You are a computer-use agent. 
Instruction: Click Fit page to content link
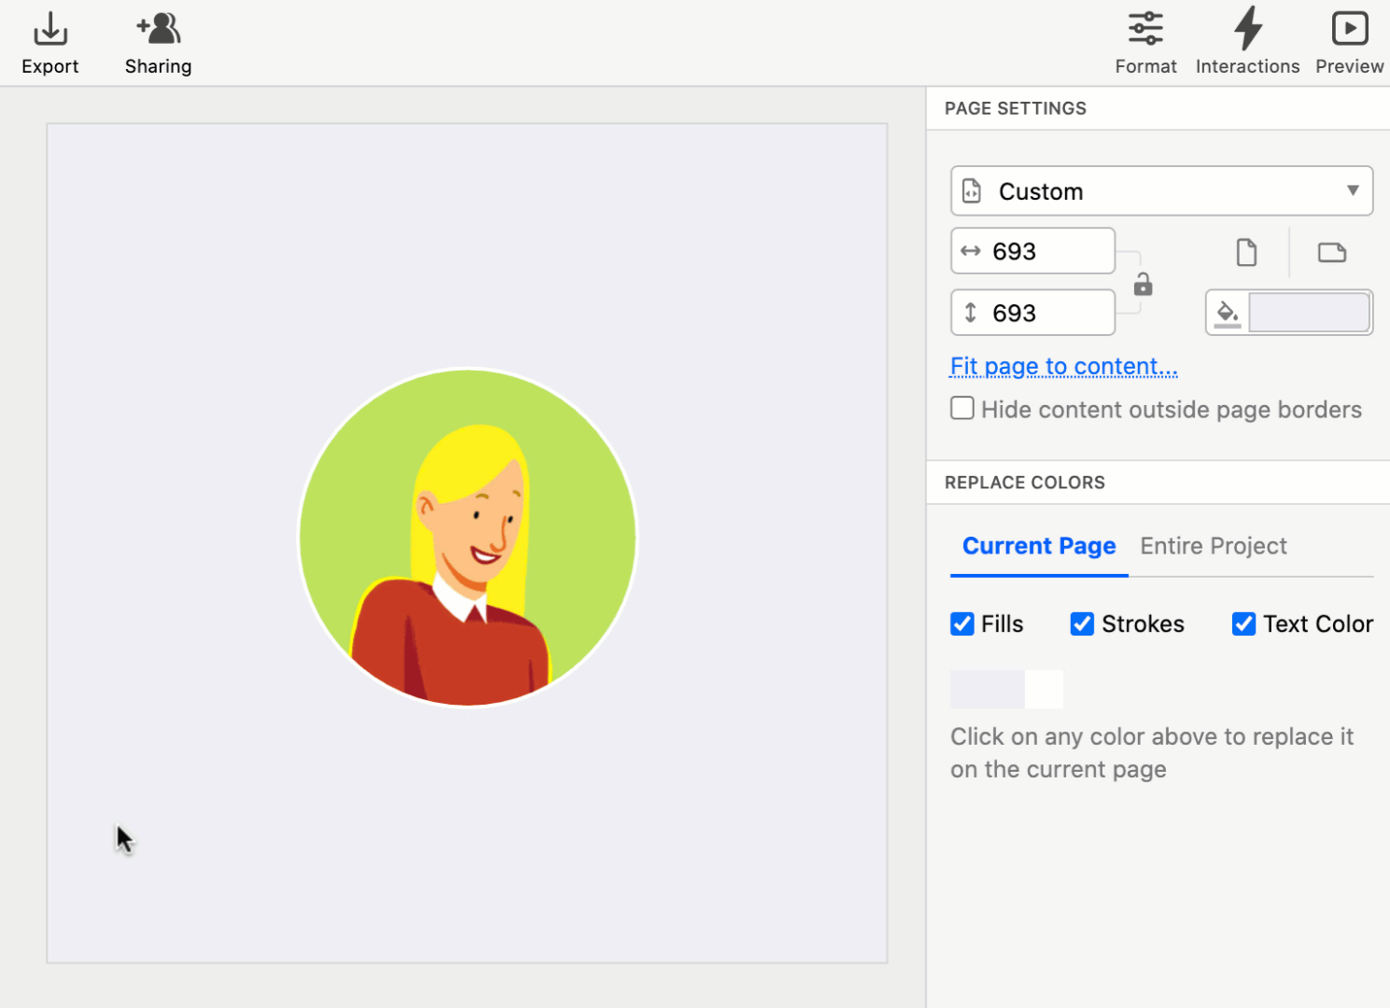(x=1063, y=367)
